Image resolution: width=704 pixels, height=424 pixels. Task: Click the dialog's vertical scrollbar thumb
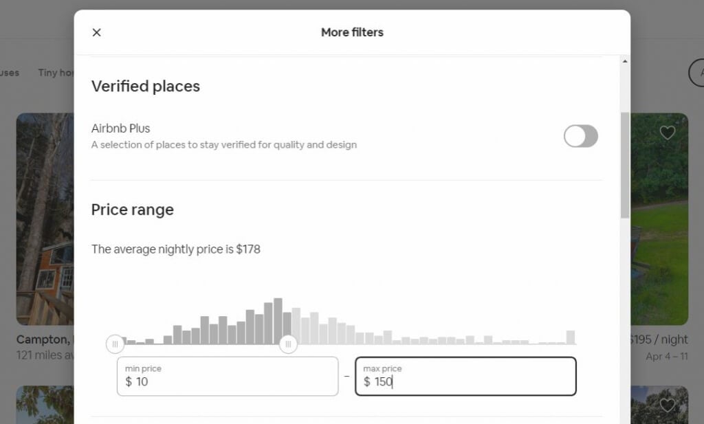(x=625, y=165)
